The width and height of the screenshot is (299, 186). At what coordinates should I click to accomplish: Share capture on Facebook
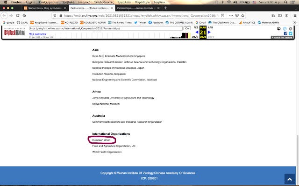[x=285, y=33]
